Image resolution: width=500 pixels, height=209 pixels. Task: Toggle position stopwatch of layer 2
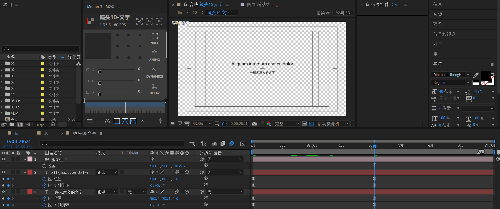coord(44,179)
